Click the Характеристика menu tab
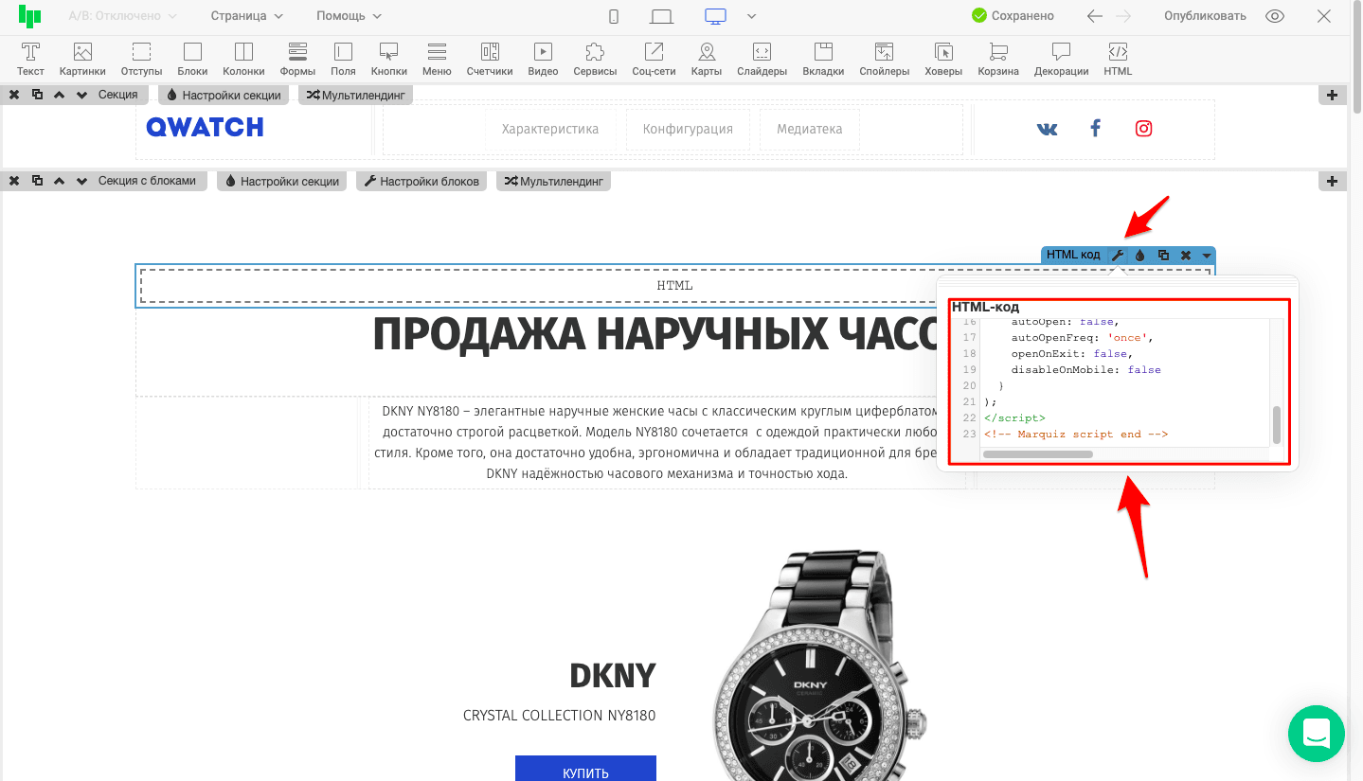Viewport: 1363px width, 781px height. tap(550, 130)
